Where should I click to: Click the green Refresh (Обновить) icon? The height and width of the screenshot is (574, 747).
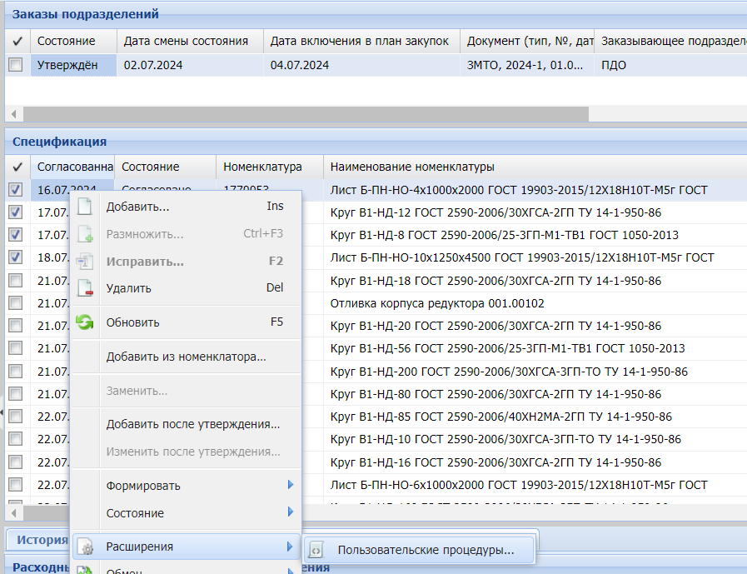coord(85,322)
